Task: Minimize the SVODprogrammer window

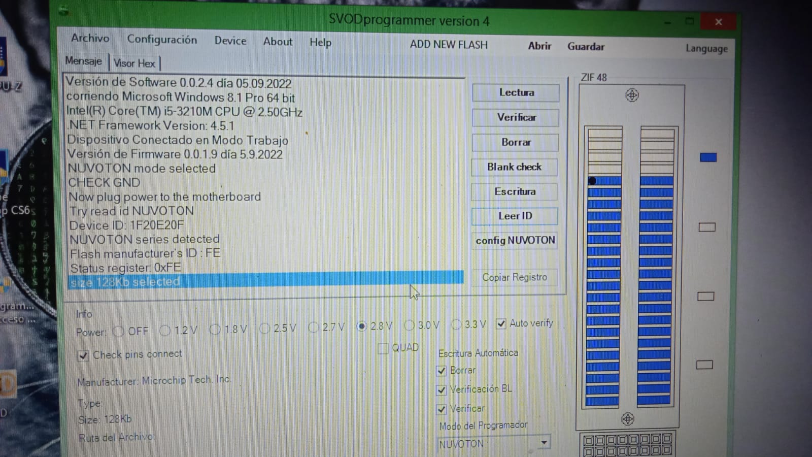Action: 667,22
